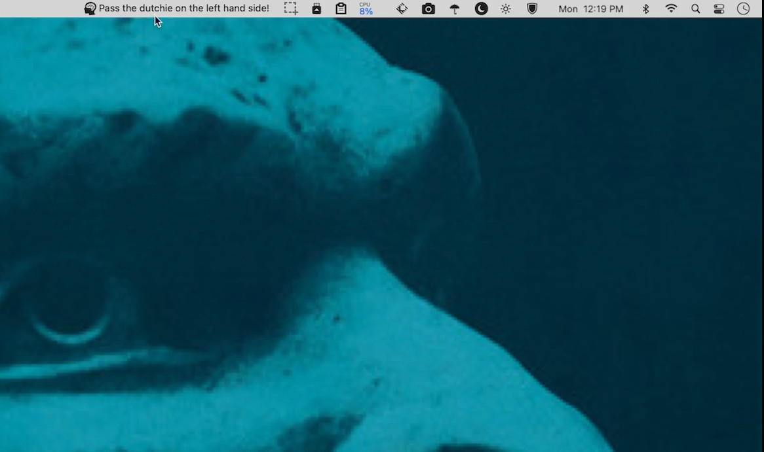
Task: Open the Wi-Fi status menu
Action: click(x=671, y=9)
